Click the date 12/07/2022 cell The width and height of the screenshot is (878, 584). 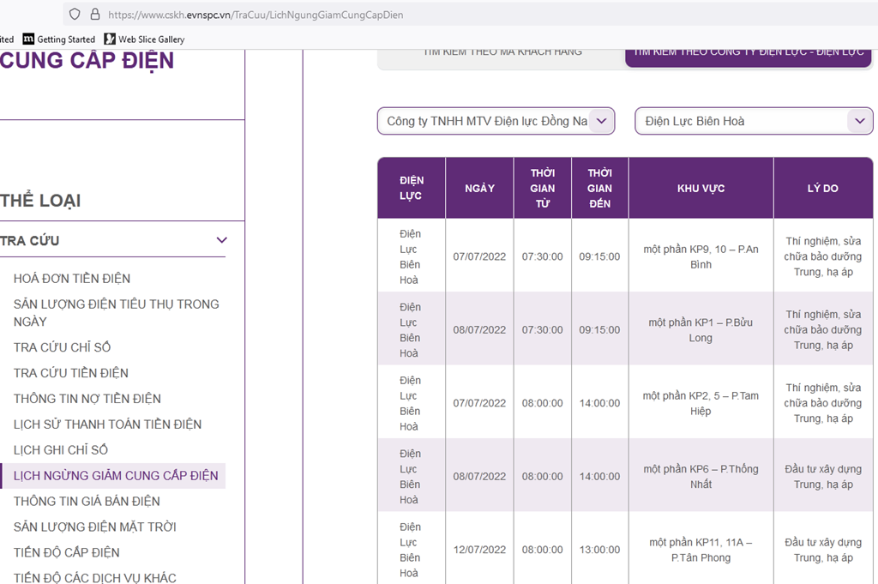click(x=479, y=550)
